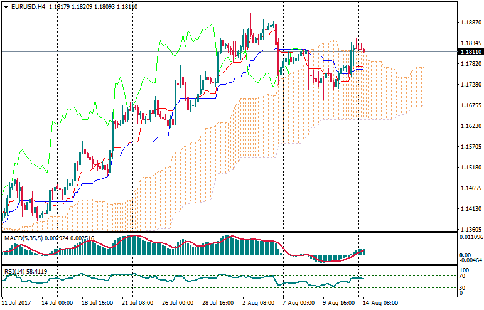Viewport: 484px width, 310px height.
Task: Click the MACD 0.011096 scale value
Action: [470, 237]
